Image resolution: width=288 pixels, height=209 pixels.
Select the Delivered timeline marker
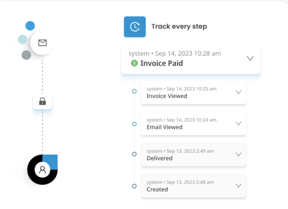coord(134,154)
